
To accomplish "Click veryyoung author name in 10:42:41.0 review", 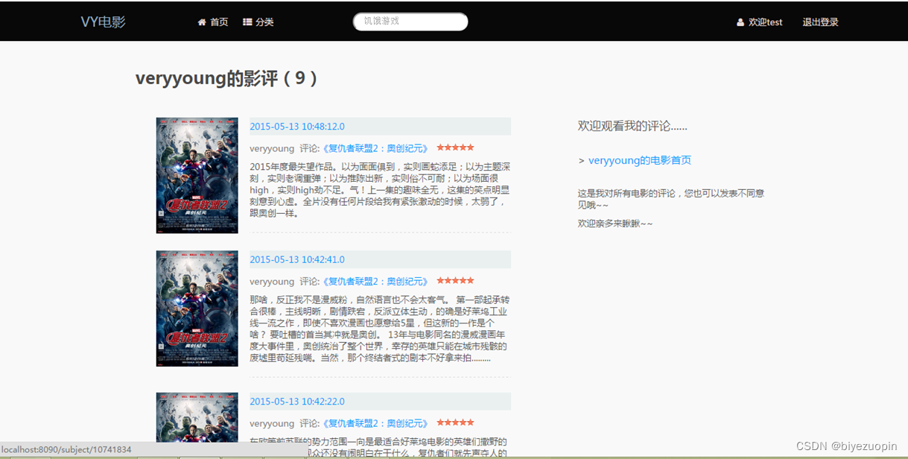I will pos(272,282).
